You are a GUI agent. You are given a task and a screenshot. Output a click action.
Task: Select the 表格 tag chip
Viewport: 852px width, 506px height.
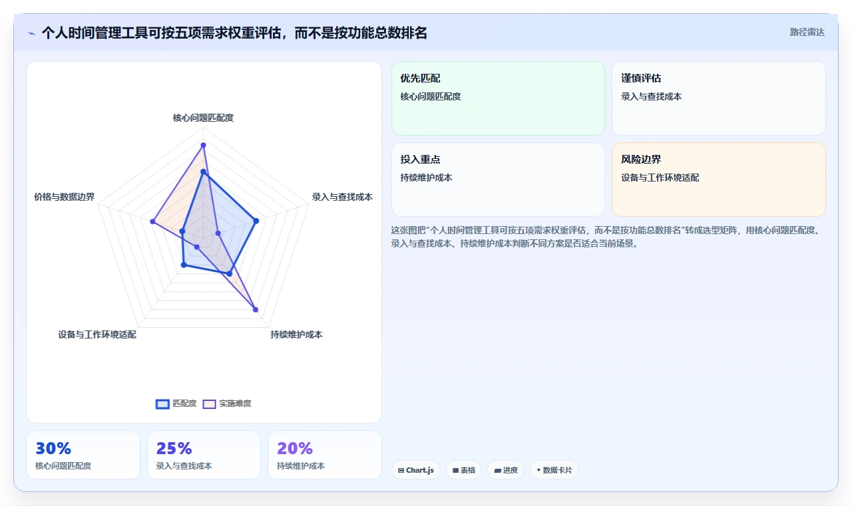point(463,470)
